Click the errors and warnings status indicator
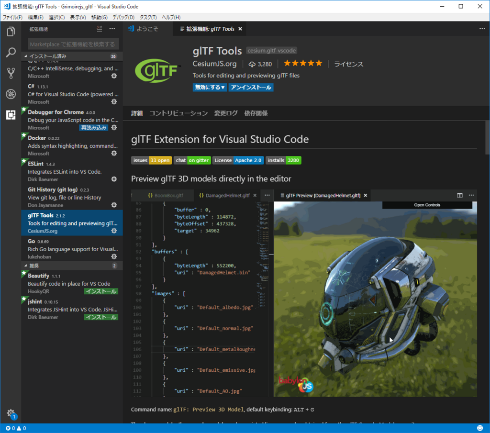 (16, 428)
